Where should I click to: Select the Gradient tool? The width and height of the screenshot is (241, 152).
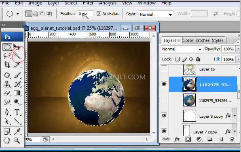[17, 93]
